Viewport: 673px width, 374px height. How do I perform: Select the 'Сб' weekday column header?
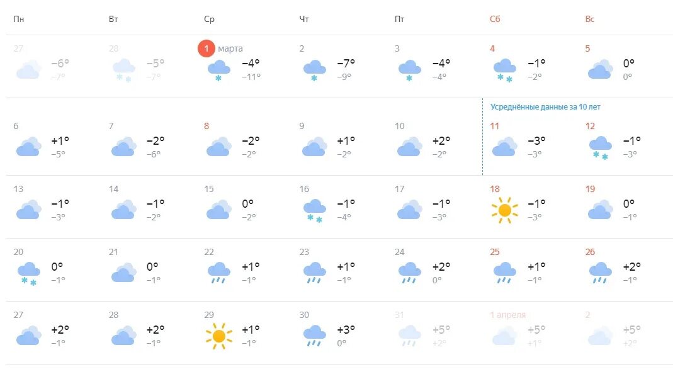coord(495,19)
